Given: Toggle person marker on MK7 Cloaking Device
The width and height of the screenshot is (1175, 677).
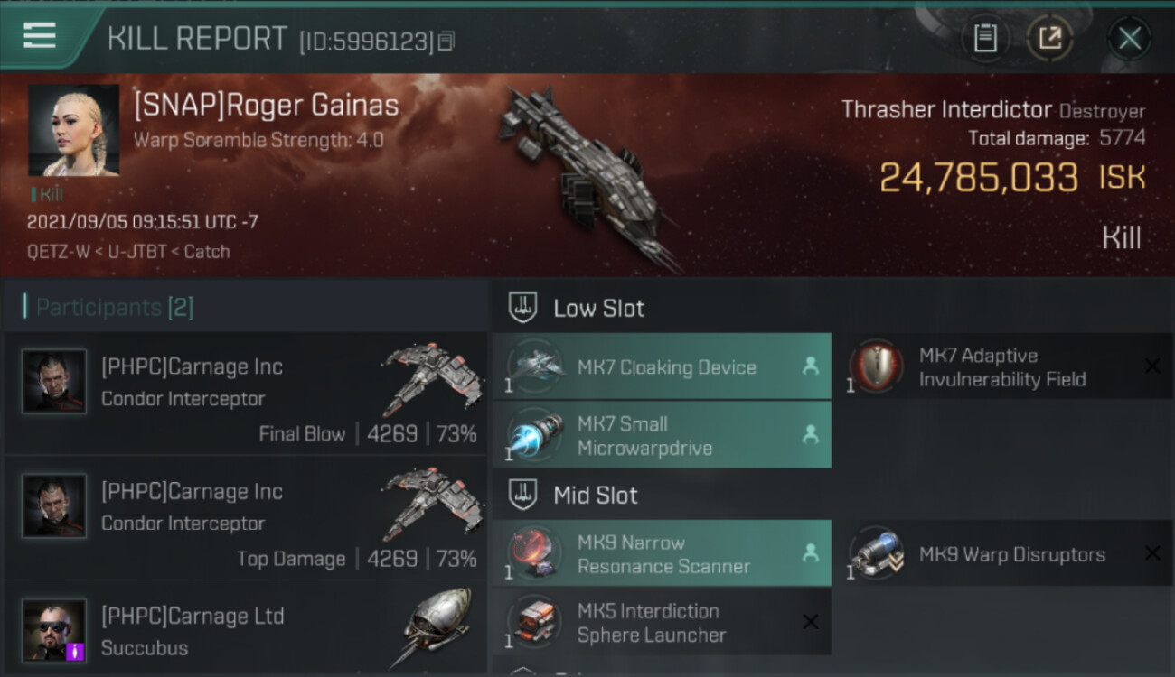Looking at the screenshot, I should [x=810, y=366].
